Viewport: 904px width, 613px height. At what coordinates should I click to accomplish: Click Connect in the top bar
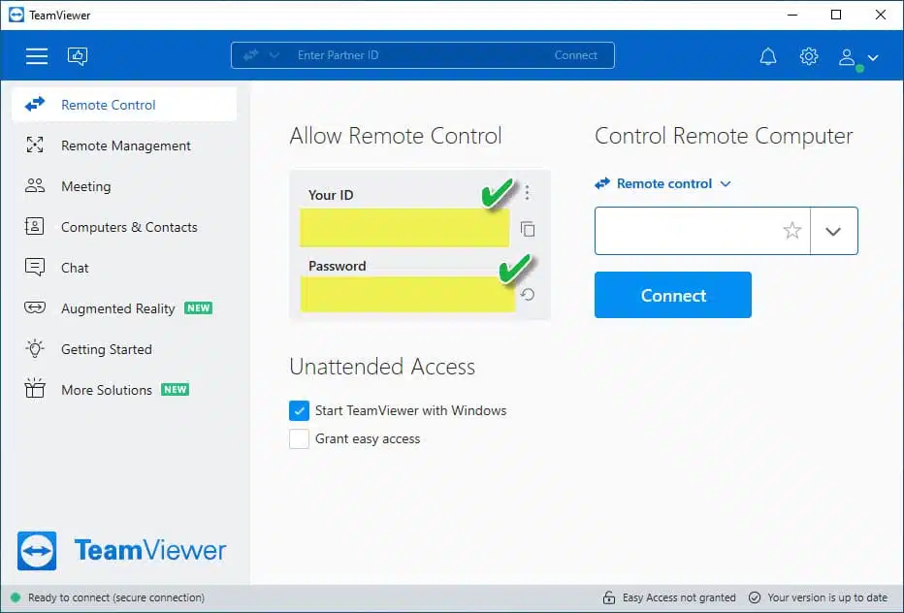[x=575, y=55]
